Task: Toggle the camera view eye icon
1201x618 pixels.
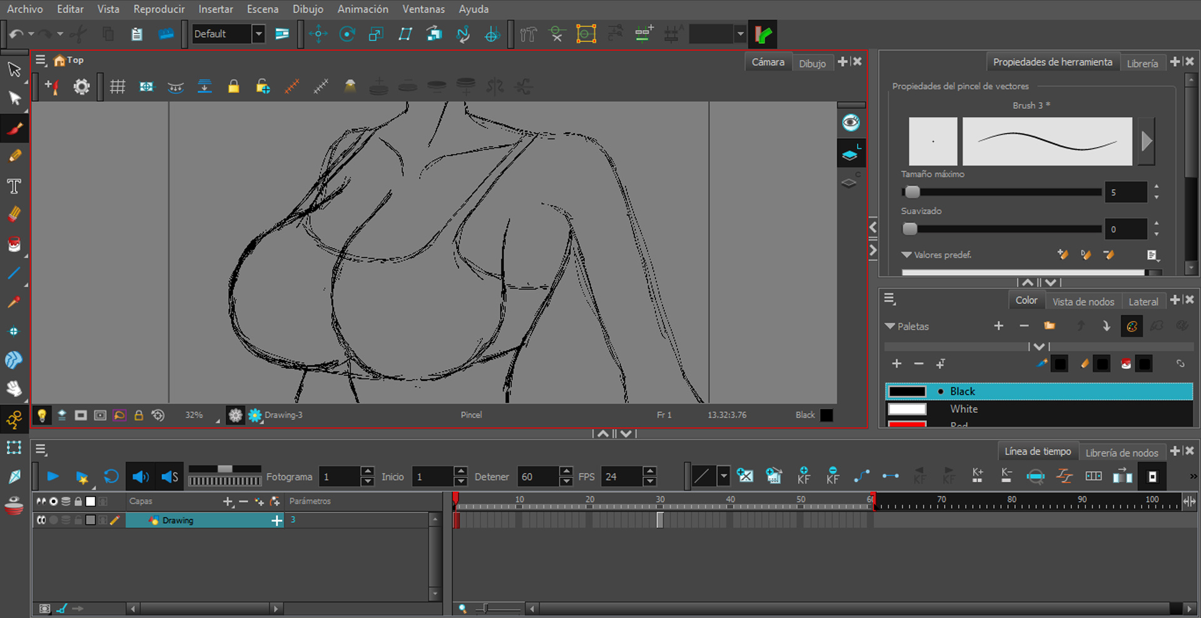Action: tap(851, 123)
